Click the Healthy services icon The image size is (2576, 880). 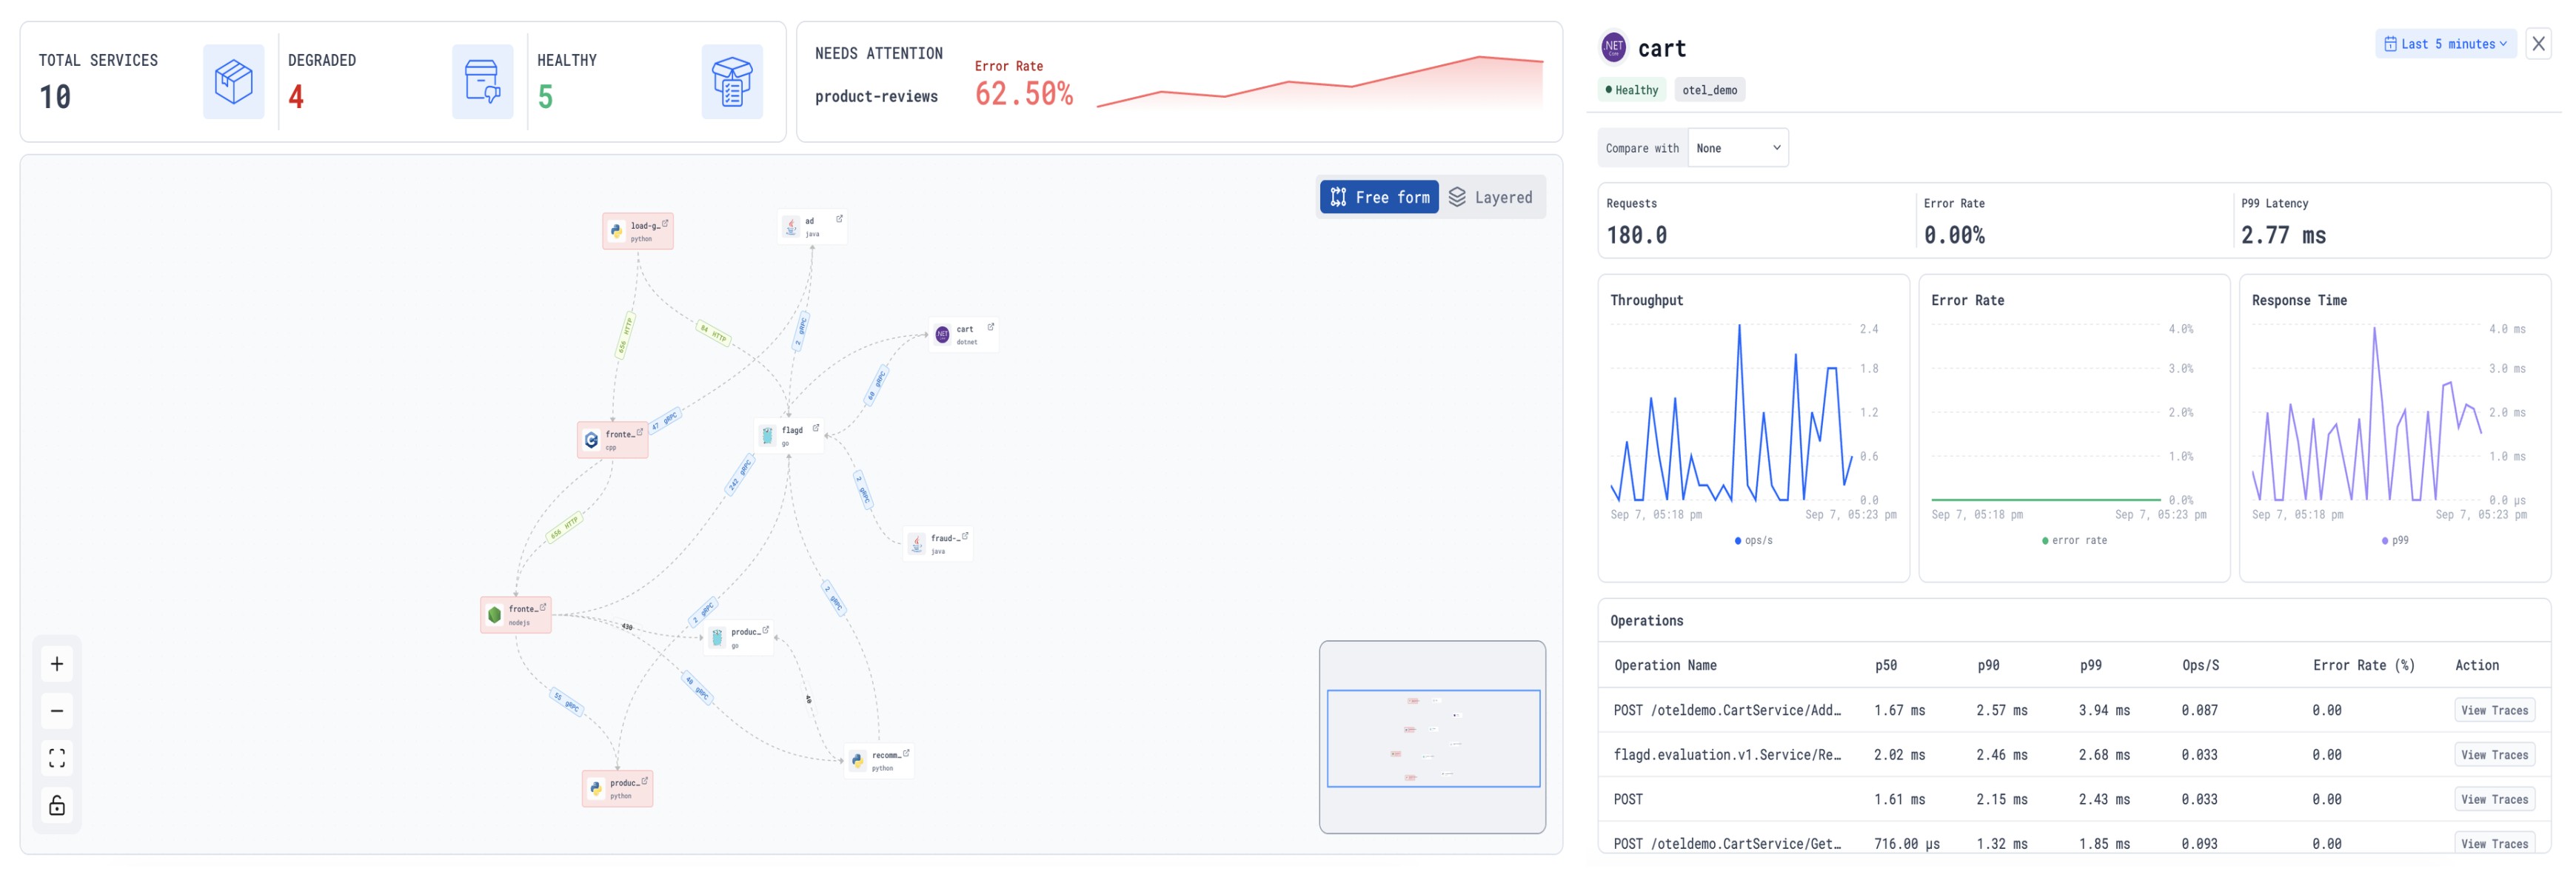[x=732, y=82]
